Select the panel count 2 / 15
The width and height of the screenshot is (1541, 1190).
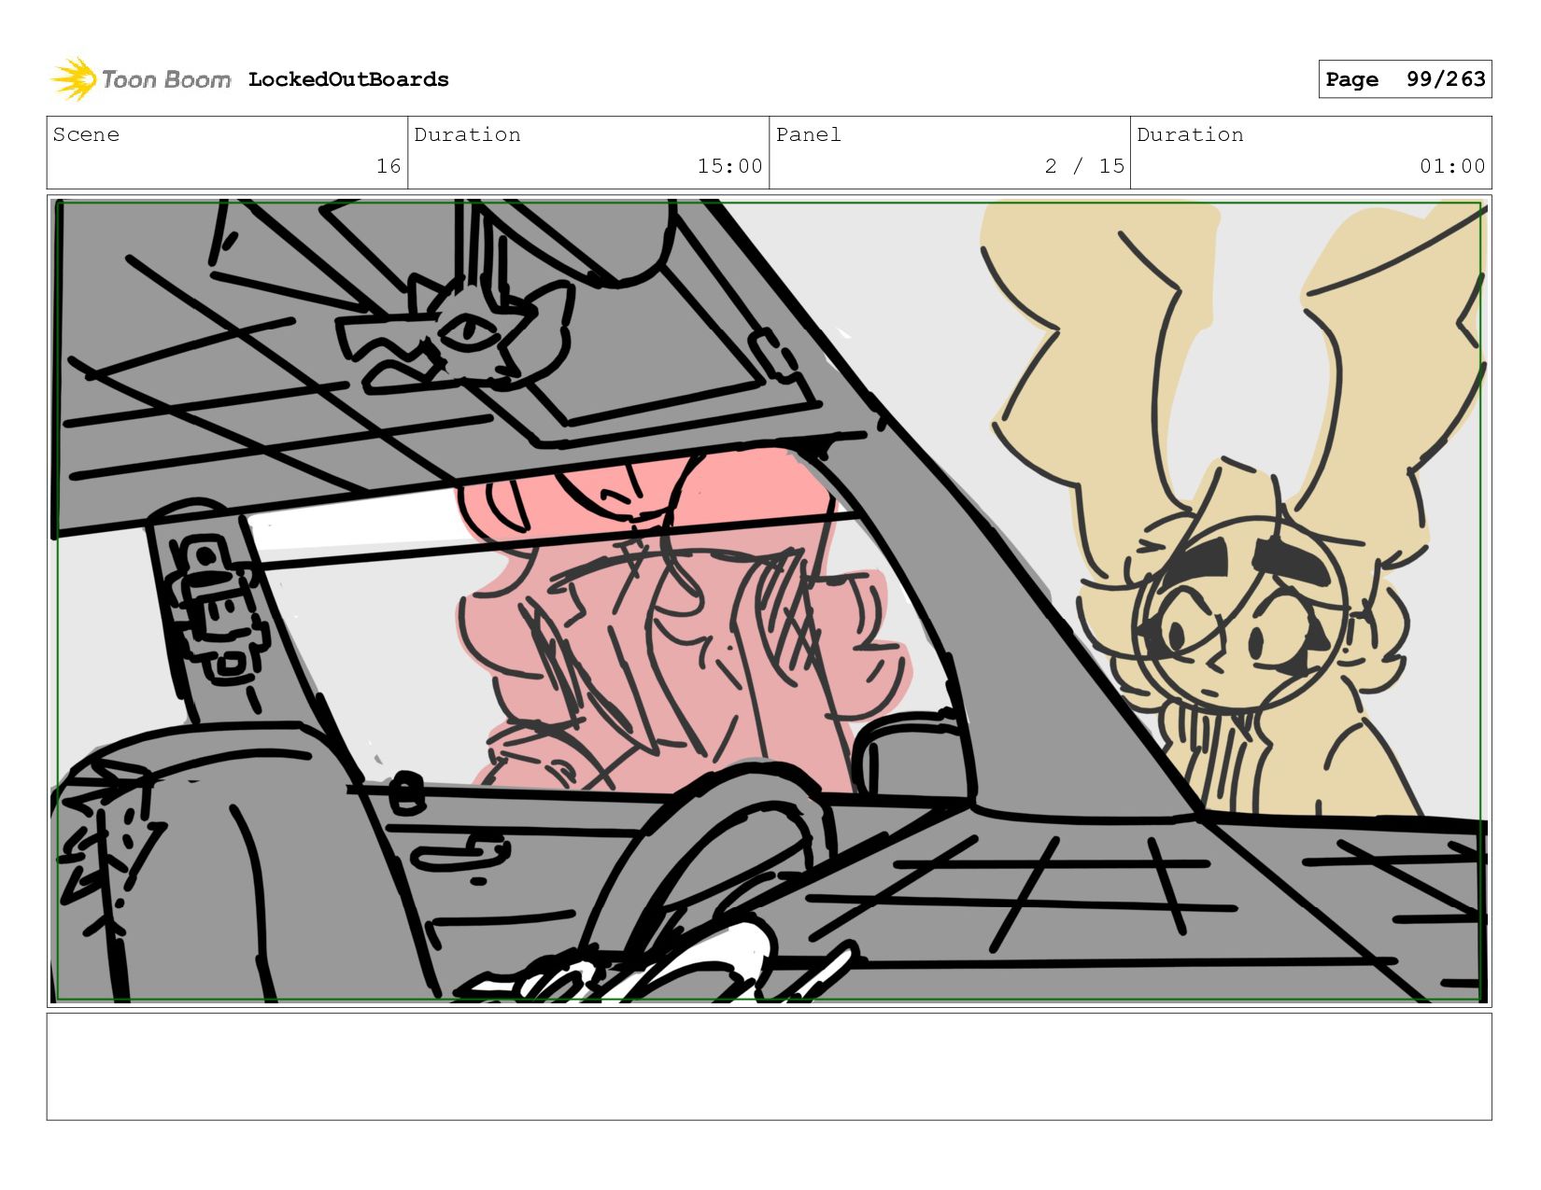(x=1084, y=166)
